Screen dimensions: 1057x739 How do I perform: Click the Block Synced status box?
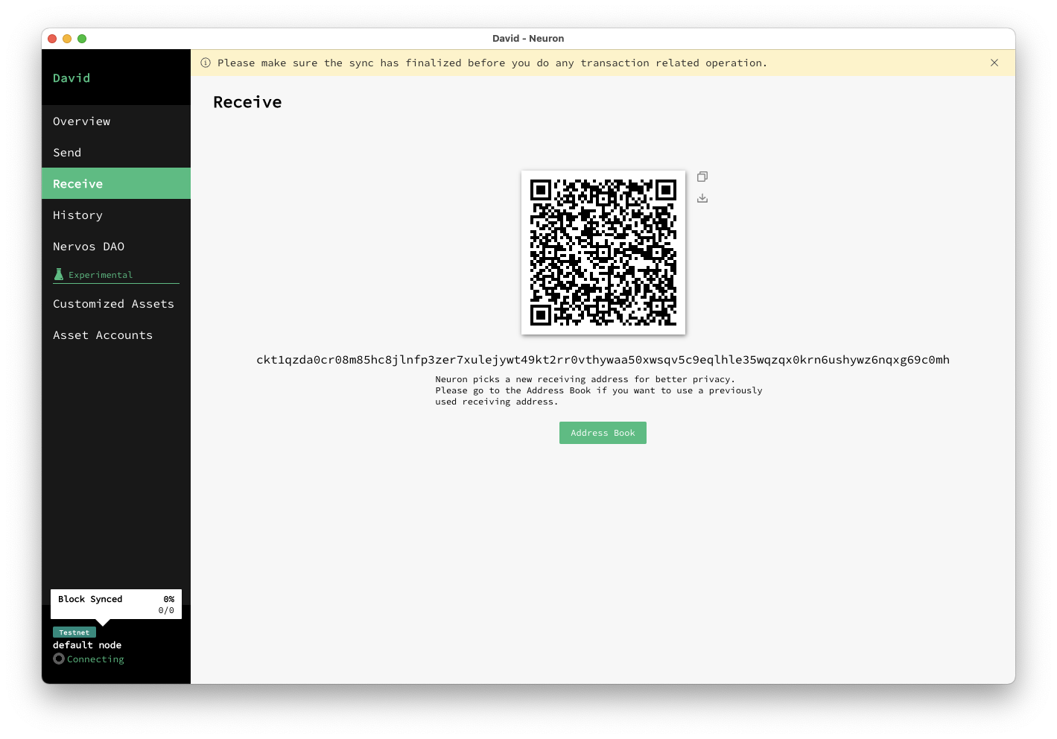[x=116, y=604]
